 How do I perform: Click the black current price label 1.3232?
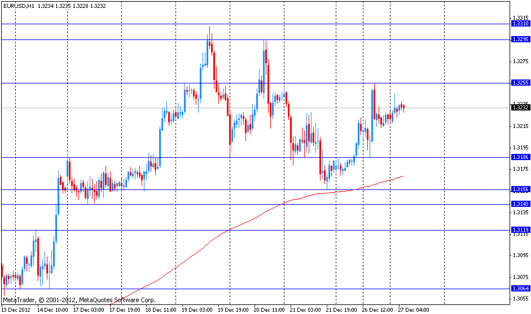[520, 108]
